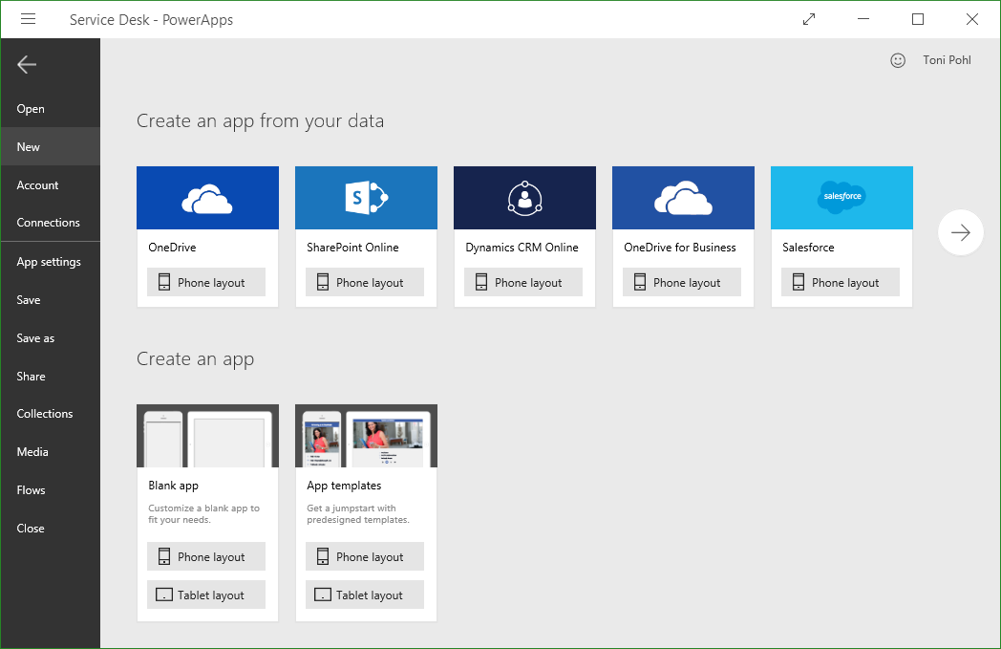
Task: Open the Connections menu item
Action: click(49, 223)
